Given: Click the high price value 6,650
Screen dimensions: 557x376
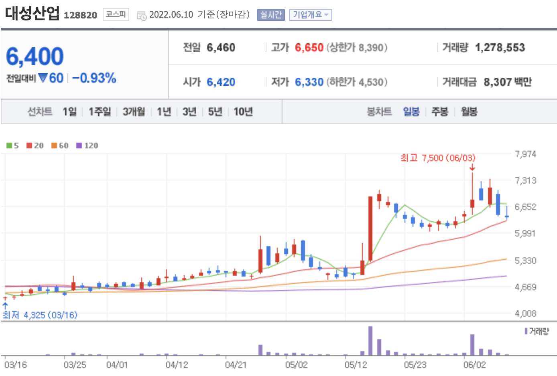Looking at the screenshot, I should [x=309, y=48].
